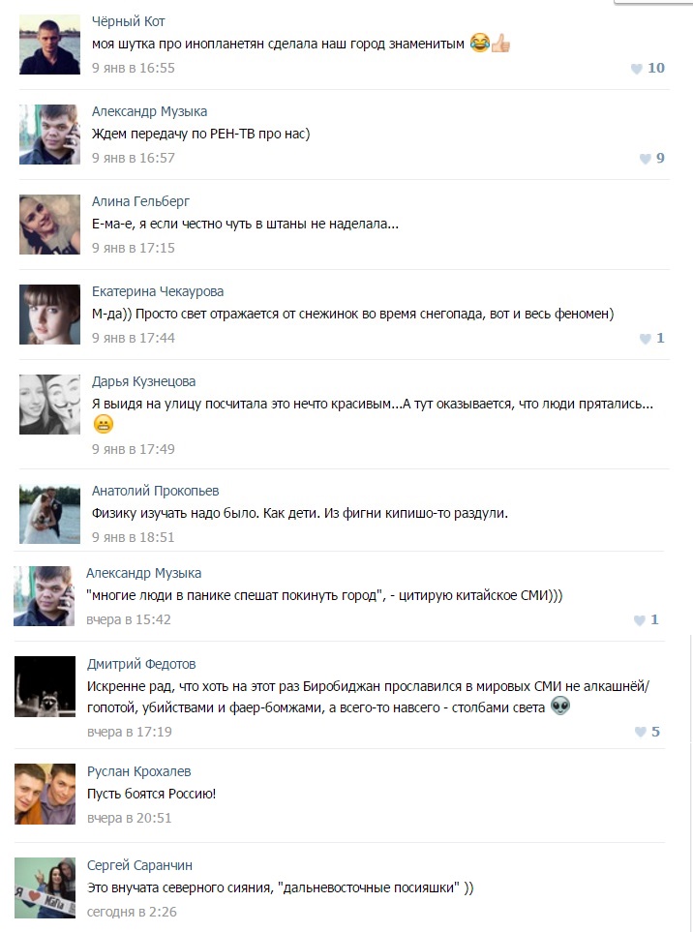
Task: Open Дмитрий Федотов's dark avatar
Action: point(45,687)
